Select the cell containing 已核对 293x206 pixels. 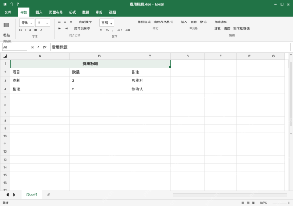149,81
